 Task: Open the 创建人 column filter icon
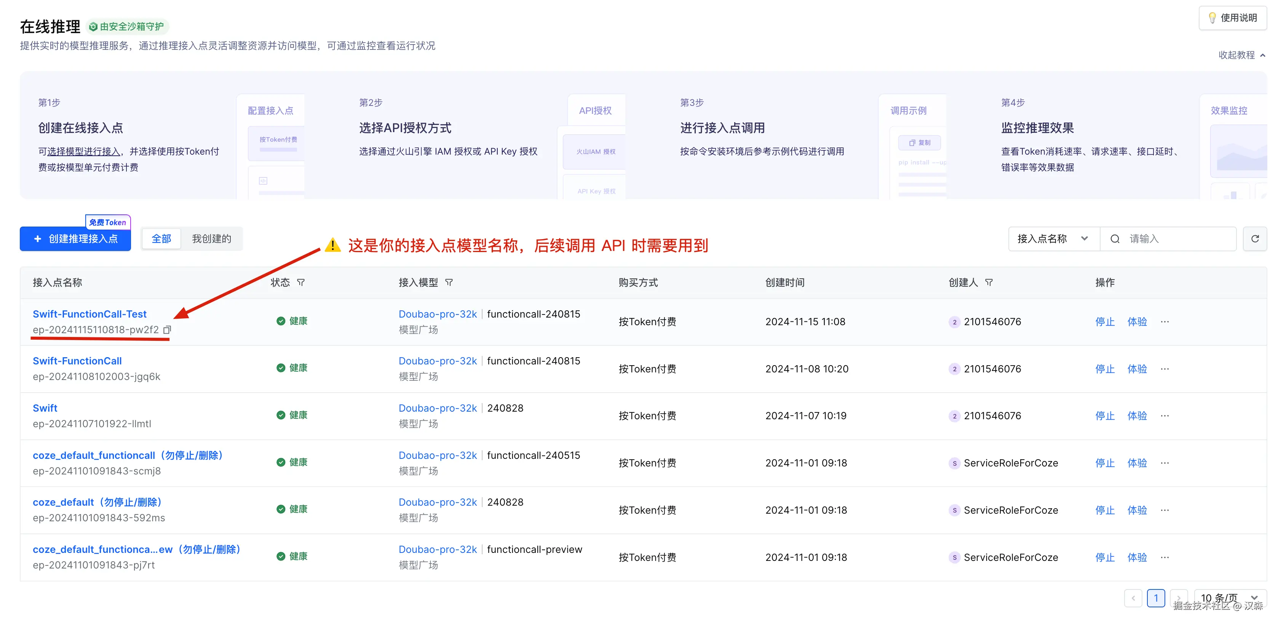tap(989, 282)
